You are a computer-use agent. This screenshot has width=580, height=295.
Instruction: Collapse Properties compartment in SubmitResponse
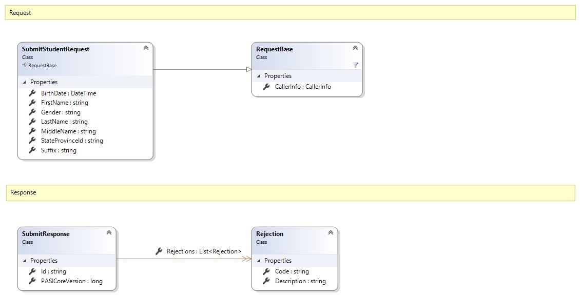[x=24, y=261]
